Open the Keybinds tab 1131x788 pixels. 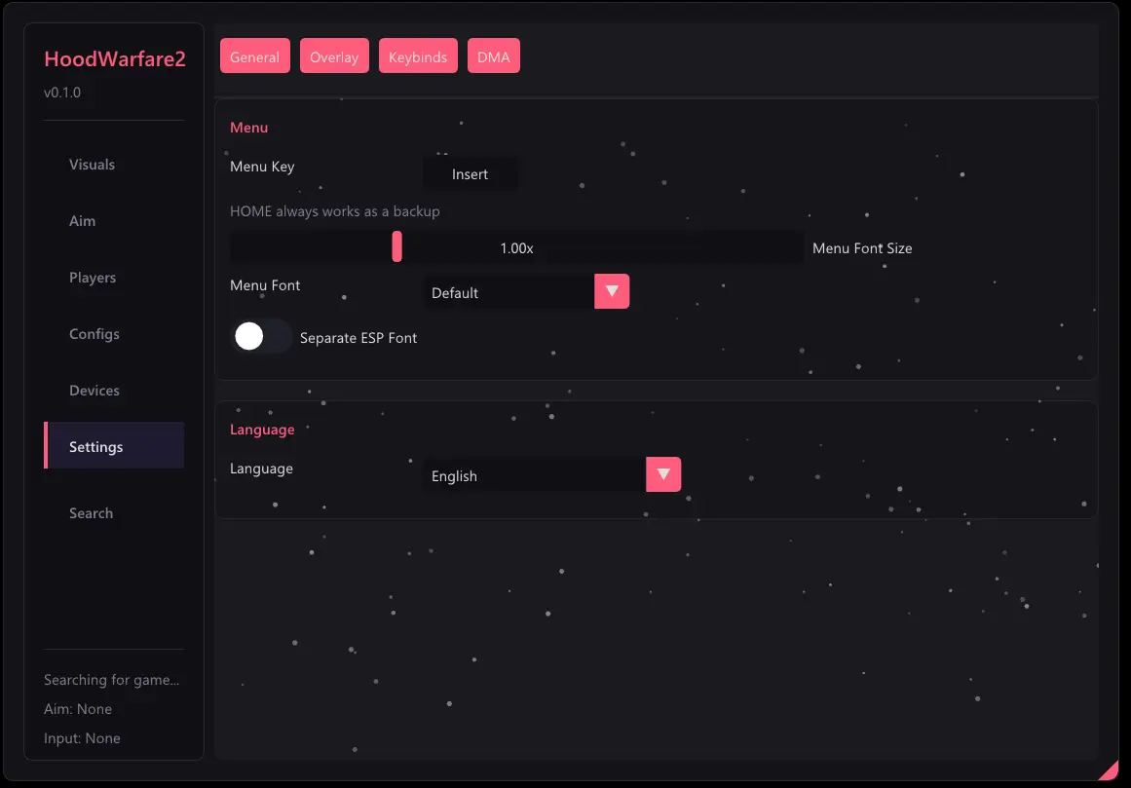coord(418,56)
